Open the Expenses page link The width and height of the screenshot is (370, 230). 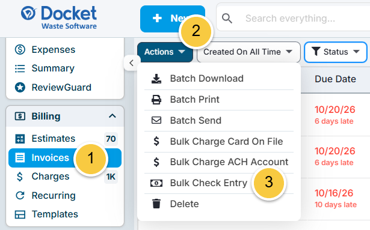click(54, 50)
